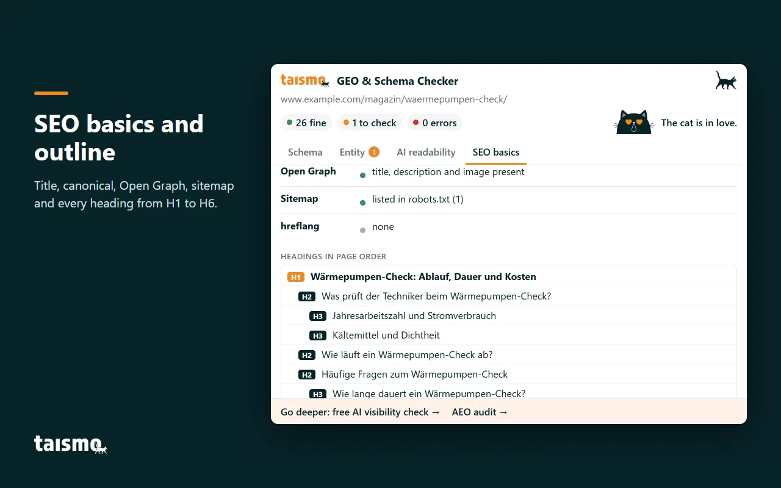Click the walking cat icon in the header

tap(726, 81)
